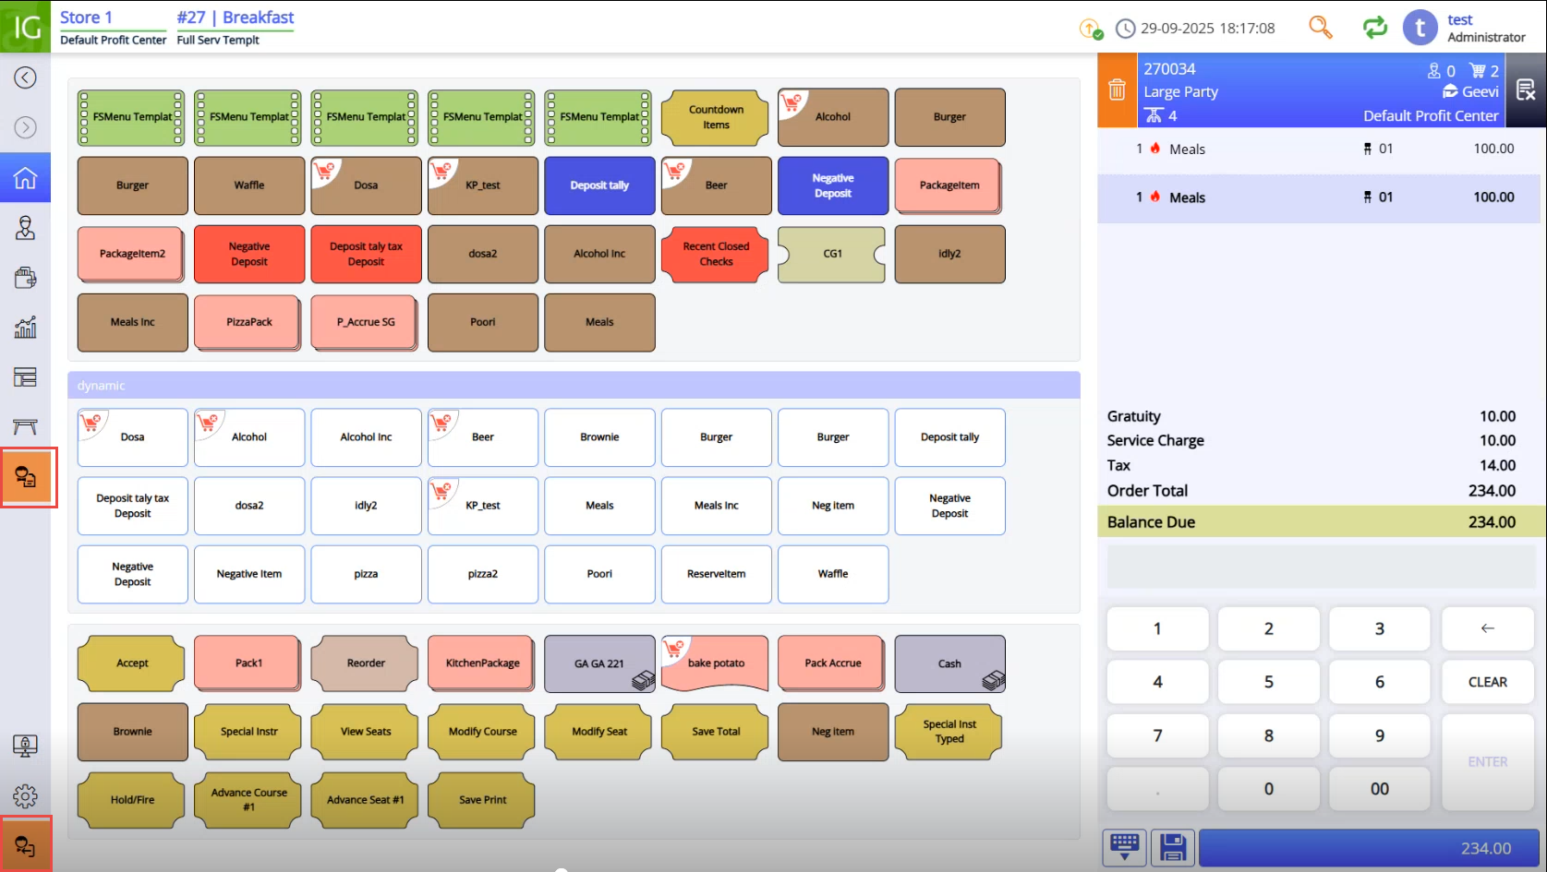Click the 234.00 payment total bar
1547x872 pixels.
pos(1368,848)
